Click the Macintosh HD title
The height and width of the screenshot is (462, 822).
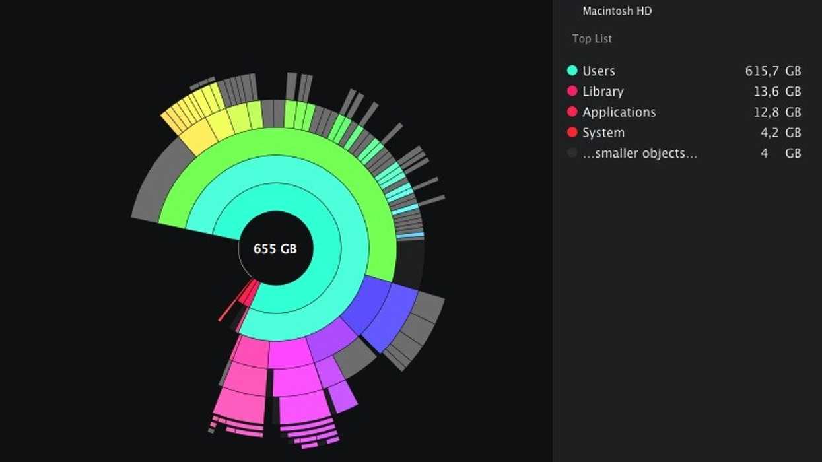(x=617, y=11)
